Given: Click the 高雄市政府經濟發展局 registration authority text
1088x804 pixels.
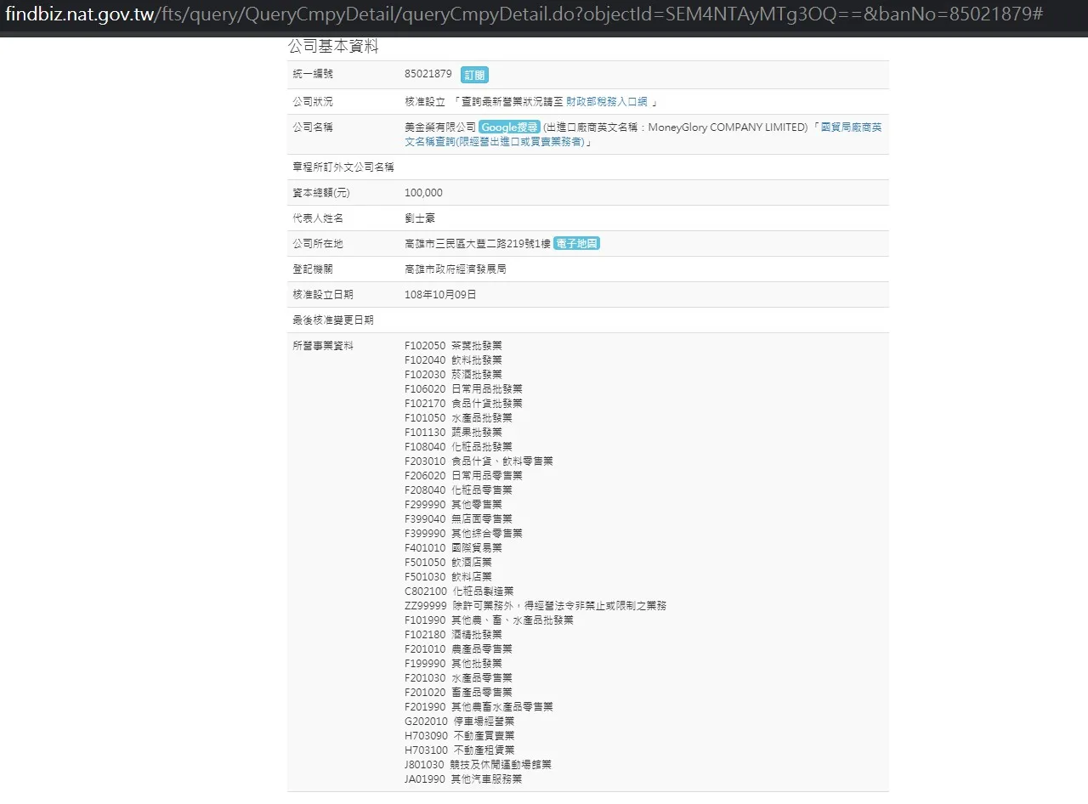Looking at the screenshot, I should point(456,269).
